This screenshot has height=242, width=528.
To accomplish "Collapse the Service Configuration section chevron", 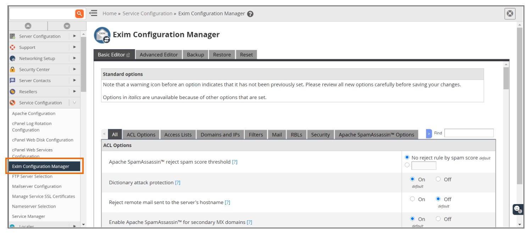I will pyautogui.click(x=74, y=103).
